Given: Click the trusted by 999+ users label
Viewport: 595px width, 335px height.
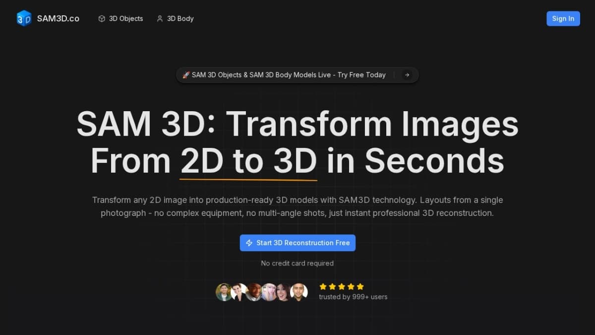Looking at the screenshot, I should pos(353,296).
